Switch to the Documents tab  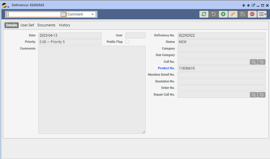click(46, 25)
